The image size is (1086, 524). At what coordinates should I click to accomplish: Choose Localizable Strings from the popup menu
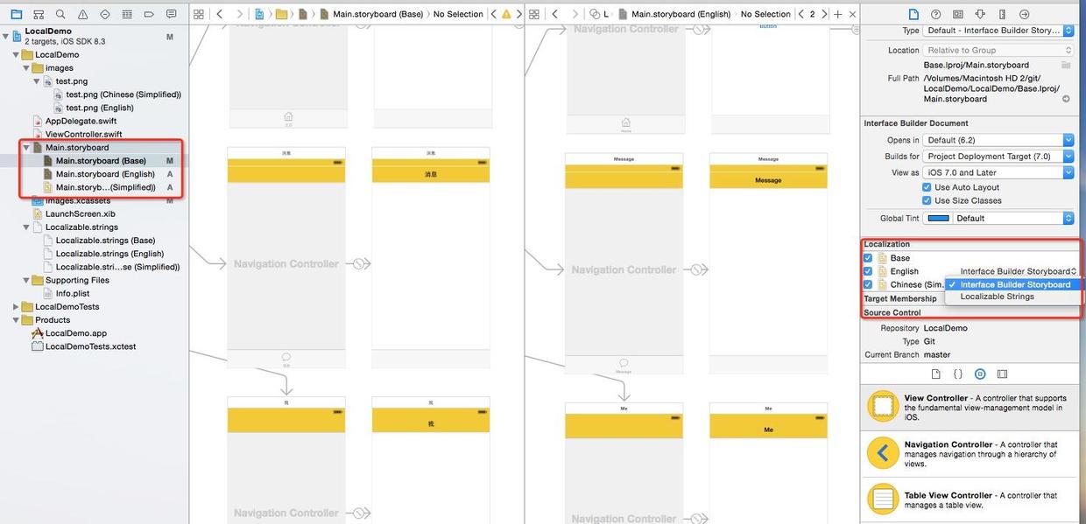click(x=997, y=297)
